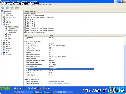Viewport: 126px width, 94px height.
Task: Expand the Server tree node
Action: tap(2, 19)
